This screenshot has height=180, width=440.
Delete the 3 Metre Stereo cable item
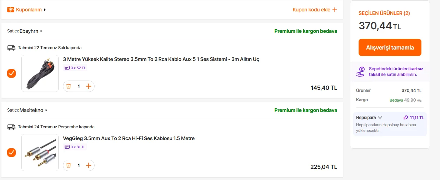[x=69, y=86]
